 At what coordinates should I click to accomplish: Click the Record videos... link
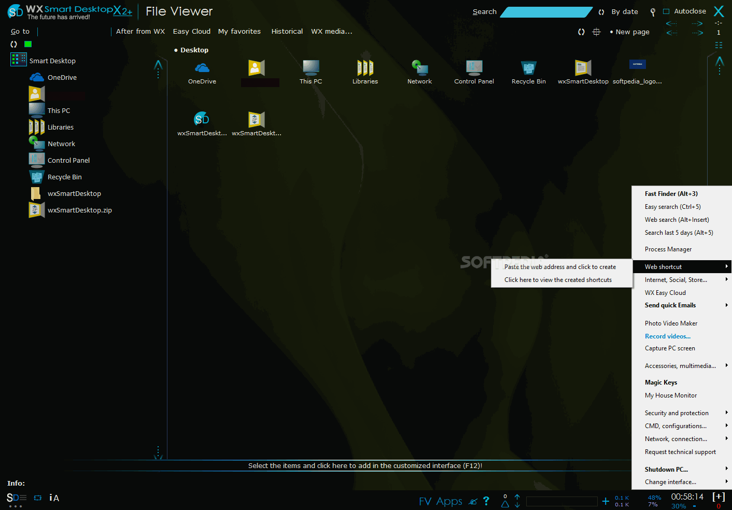(668, 336)
